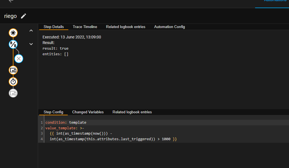Screen dimensions: 289x168
Task: Go back using the top-left arrow
Action: click(11, 1)
